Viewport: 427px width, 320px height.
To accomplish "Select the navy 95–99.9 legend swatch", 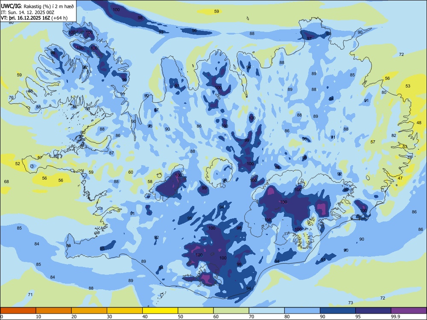I will click(373, 311).
